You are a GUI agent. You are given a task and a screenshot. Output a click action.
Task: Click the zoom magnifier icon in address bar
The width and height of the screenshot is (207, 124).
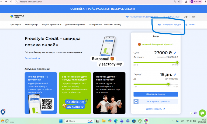(x=175, y=2)
